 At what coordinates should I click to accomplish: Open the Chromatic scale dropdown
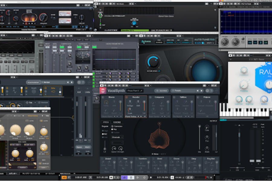click(x=117, y=137)
